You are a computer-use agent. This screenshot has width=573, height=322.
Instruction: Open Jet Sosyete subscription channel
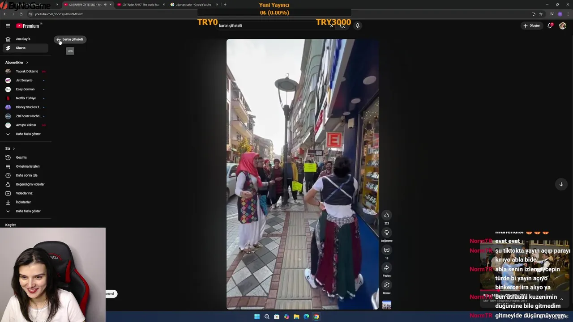(25, 80)
